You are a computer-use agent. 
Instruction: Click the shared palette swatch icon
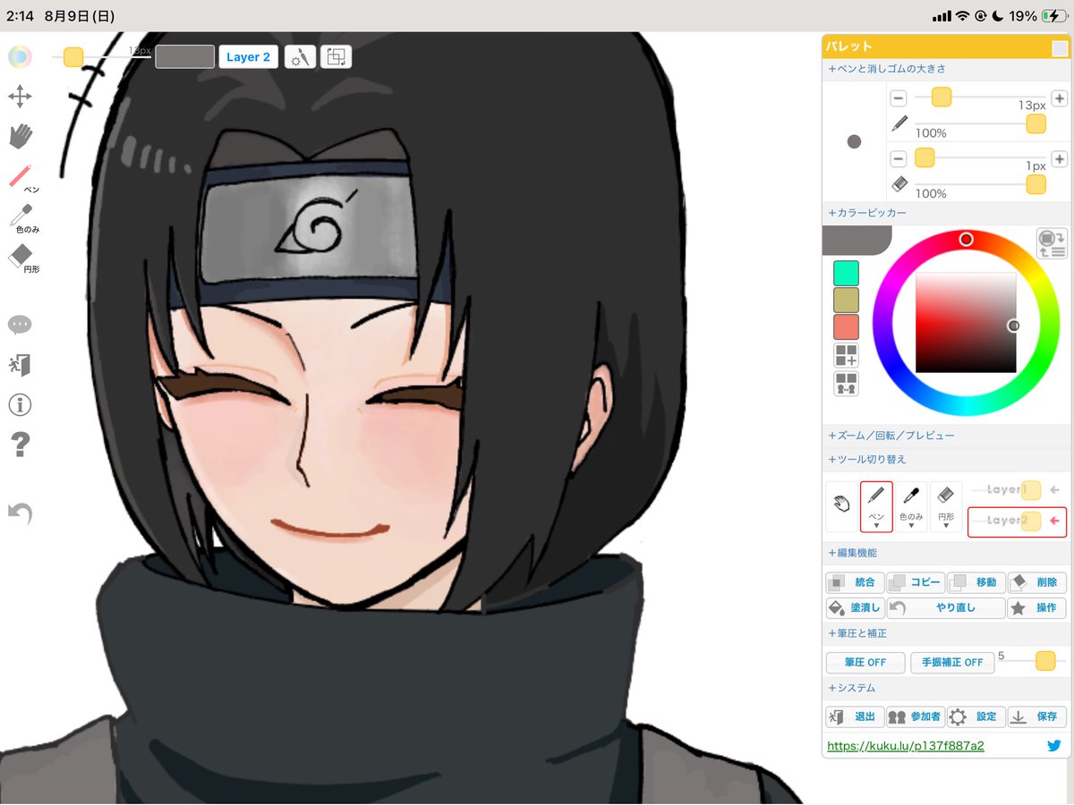(846, 384)
